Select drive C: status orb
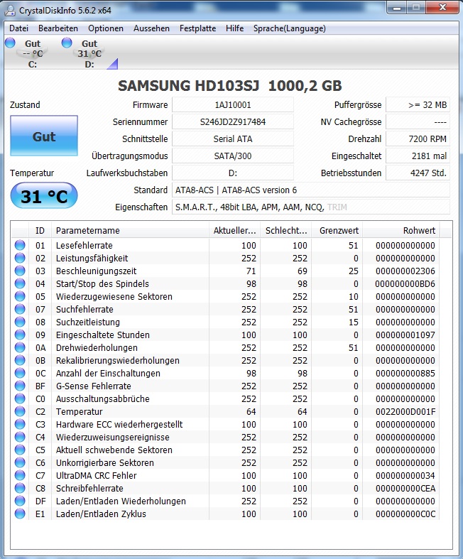Screen dimensions: 463x559 pos(10,43)
